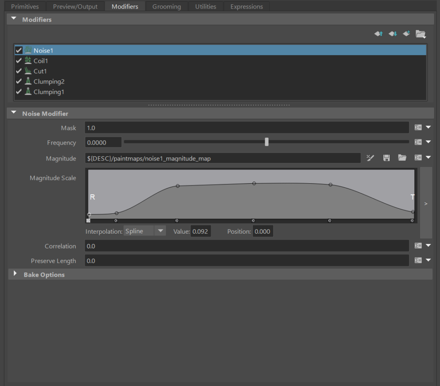
Task: Open expression editor icon for Correlation
Action: click(418, 246)
